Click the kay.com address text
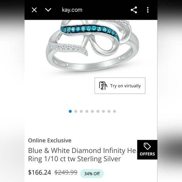The height and width of the screenshot is (182, 182). (x=72, y=10)
